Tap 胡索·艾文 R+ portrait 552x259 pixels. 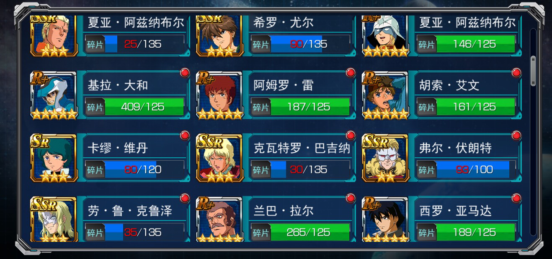pos(385,95)
